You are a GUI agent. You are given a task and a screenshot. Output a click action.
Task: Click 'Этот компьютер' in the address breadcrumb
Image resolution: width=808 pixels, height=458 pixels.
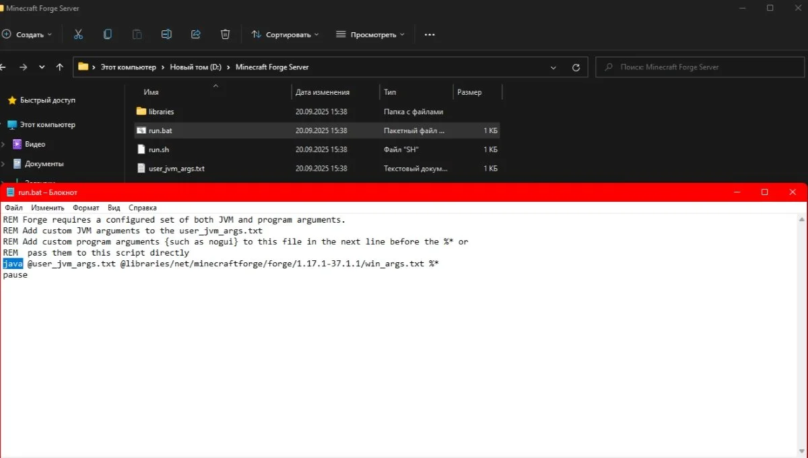tap(128, 67)
